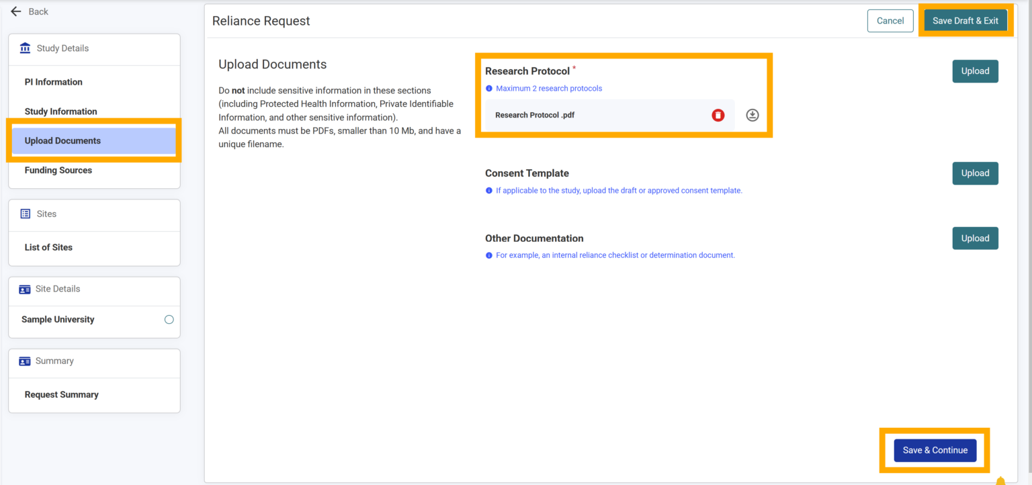Open the PI Information section
Image resolution: width=1032 pixels, height=485 pixels.
click(53, 81)
